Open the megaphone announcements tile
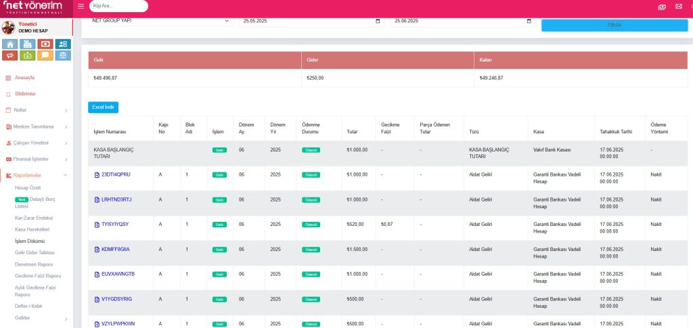 click(x=10, y=55)
